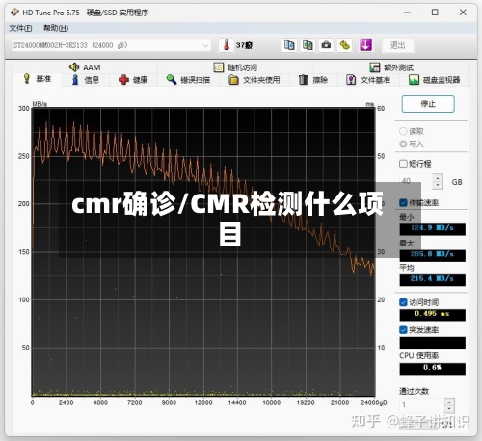Screen dimensions: 482x441
Task: Click the camera save screenshot icon
Action: click(326, 45)
